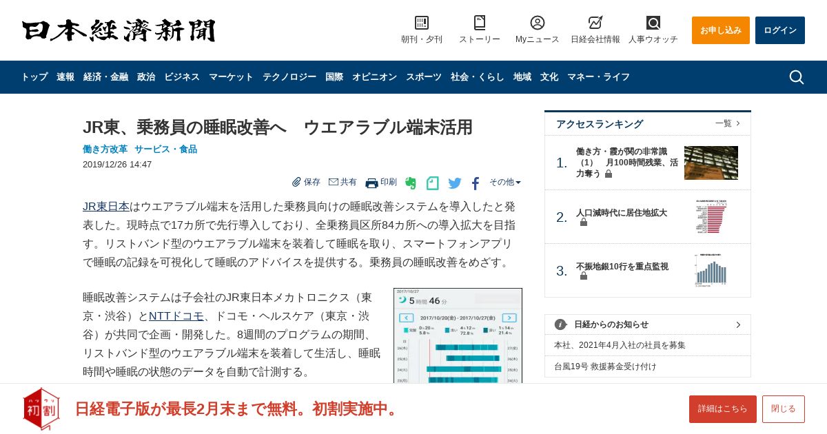Open the ストーリー icon
Image resolution: width=827 pixels, height=434 pixels.
(x=480, y=23)
